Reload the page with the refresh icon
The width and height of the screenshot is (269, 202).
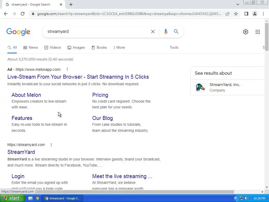pyautogui.click(x=23, y=14)
